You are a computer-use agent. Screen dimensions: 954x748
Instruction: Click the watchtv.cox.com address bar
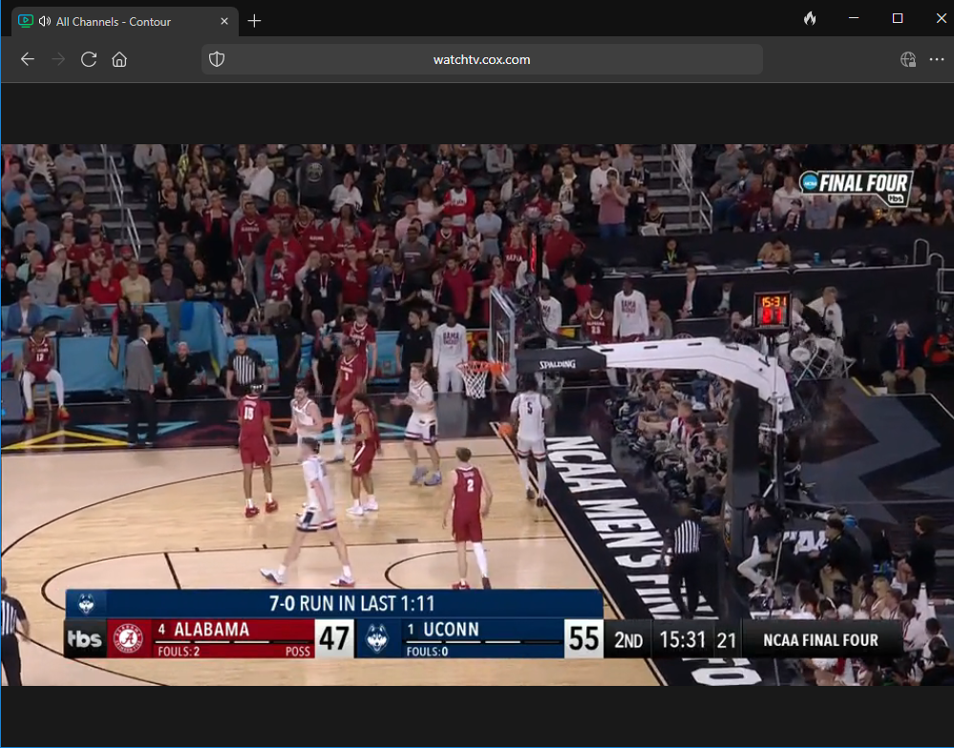click(x=482, y=59)
